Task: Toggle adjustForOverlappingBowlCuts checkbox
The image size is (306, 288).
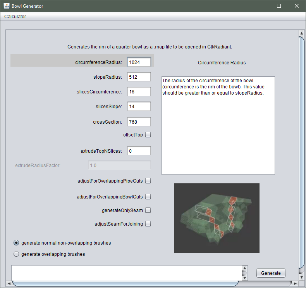Action: (x=148, y=197)
